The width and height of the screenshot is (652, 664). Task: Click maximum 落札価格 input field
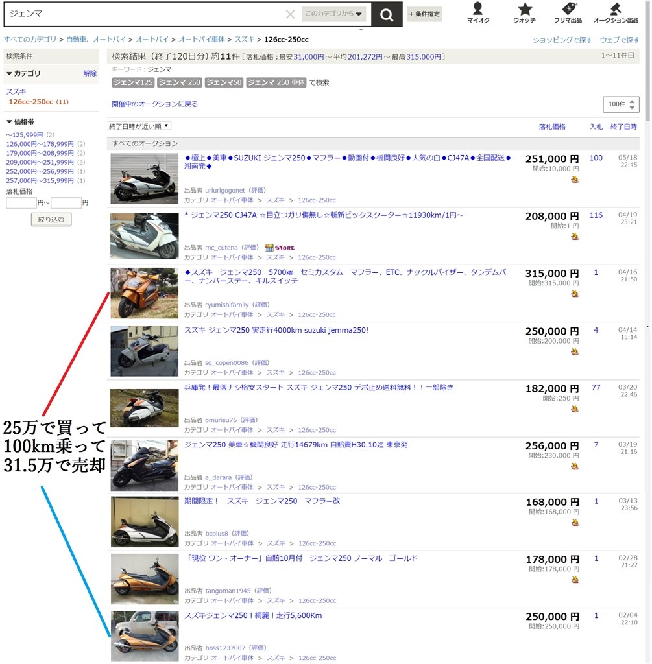tap(66, 203)
